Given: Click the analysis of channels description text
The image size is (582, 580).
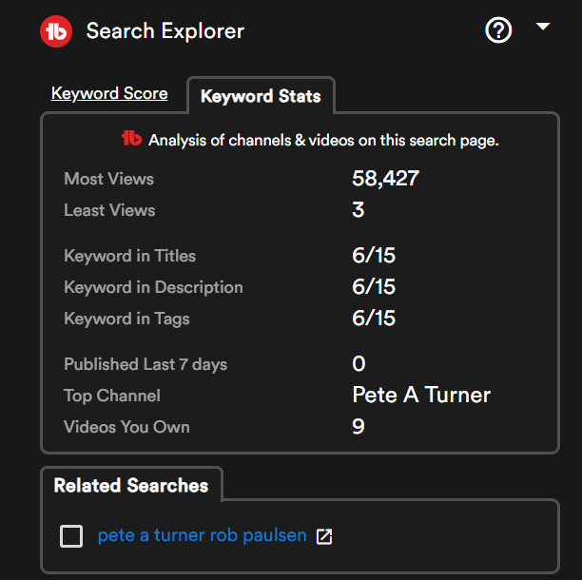Looking at the screenshot, I should tap(323, 141).
